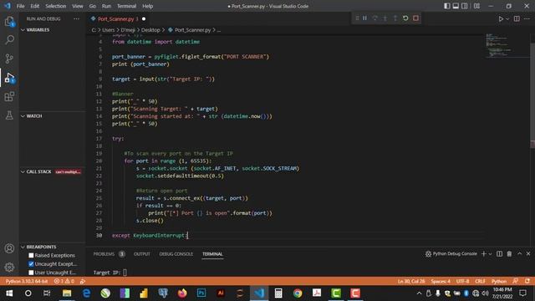Image resolution: width=535 pixels, height=301 pixels.
Task: Open the Manage gear in activity bar
Action: pyautogui.click(x=9, y=267)
